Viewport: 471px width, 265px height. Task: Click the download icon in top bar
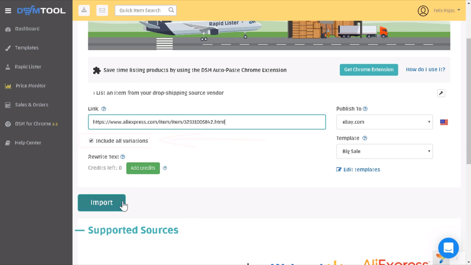(84, 10)
